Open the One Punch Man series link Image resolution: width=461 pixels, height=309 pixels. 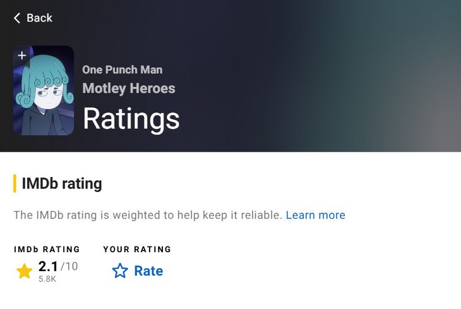tap(122, 70)
